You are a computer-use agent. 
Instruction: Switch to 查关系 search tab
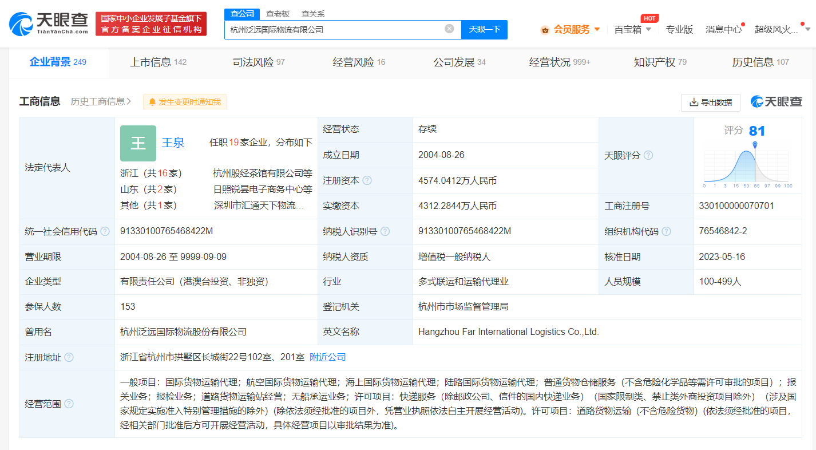313,14
